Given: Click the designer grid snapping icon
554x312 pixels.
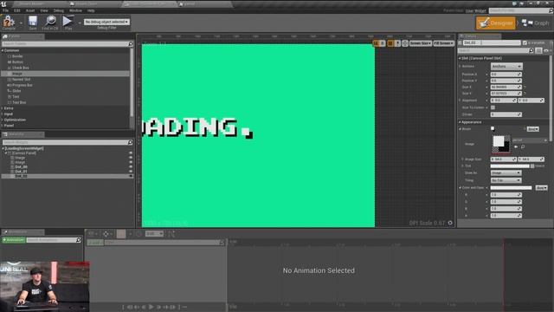Looking at the screenshot, I should 390,43.
